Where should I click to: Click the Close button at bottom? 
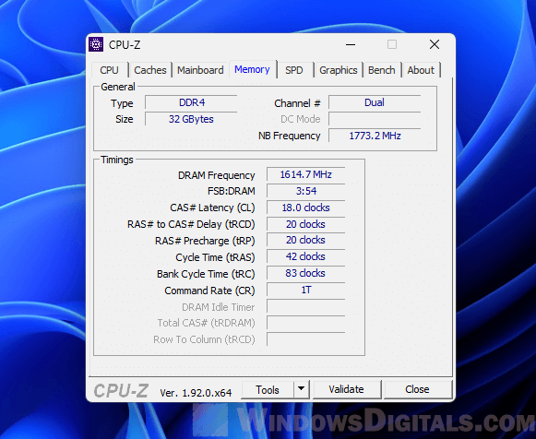point(417,389)
